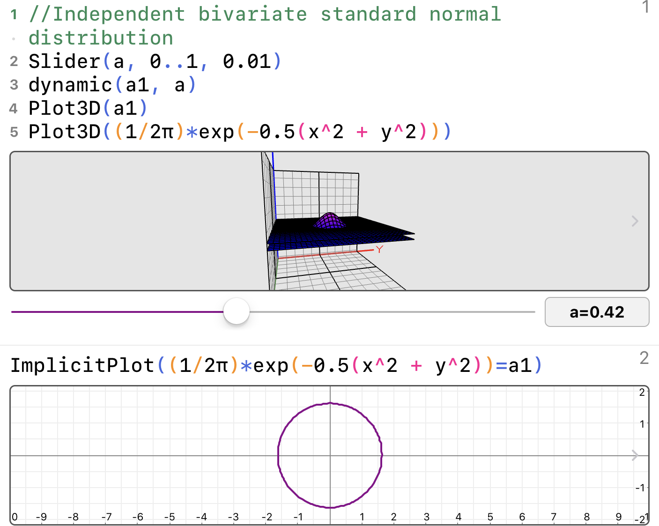659x526 pixels.
Task: Click line number 5 in the gutter
Action: [14, 132]
